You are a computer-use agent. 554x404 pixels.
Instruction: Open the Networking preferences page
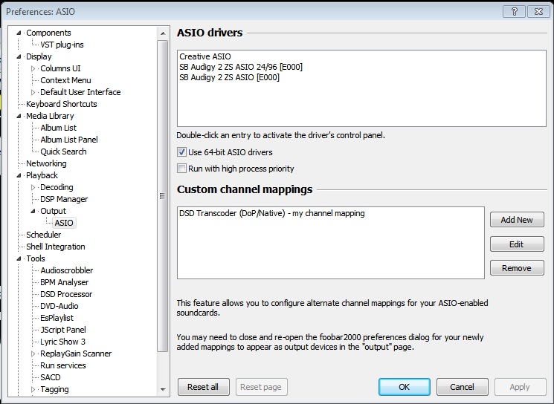(46, 163)
